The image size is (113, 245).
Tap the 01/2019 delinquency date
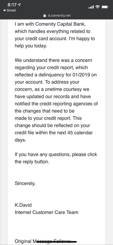point(81,75)
